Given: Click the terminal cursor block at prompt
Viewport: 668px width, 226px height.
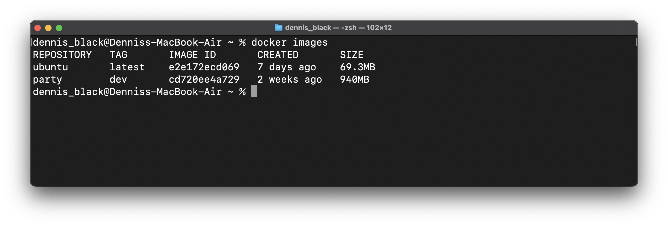Looking at the screenshot, I should (x=254, y=91).
